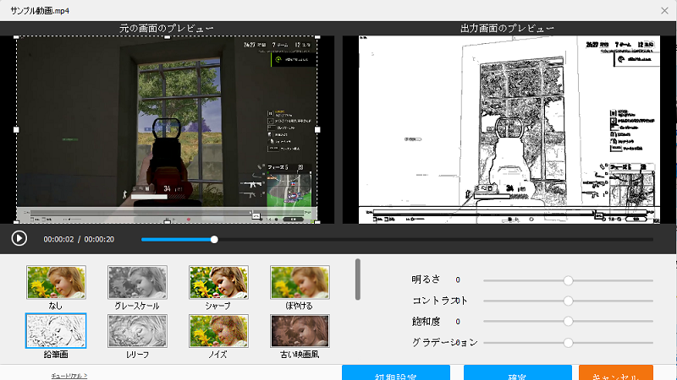Click the グラデーション label
Viewport: 677px width, 380px height.
click(445, 342)
